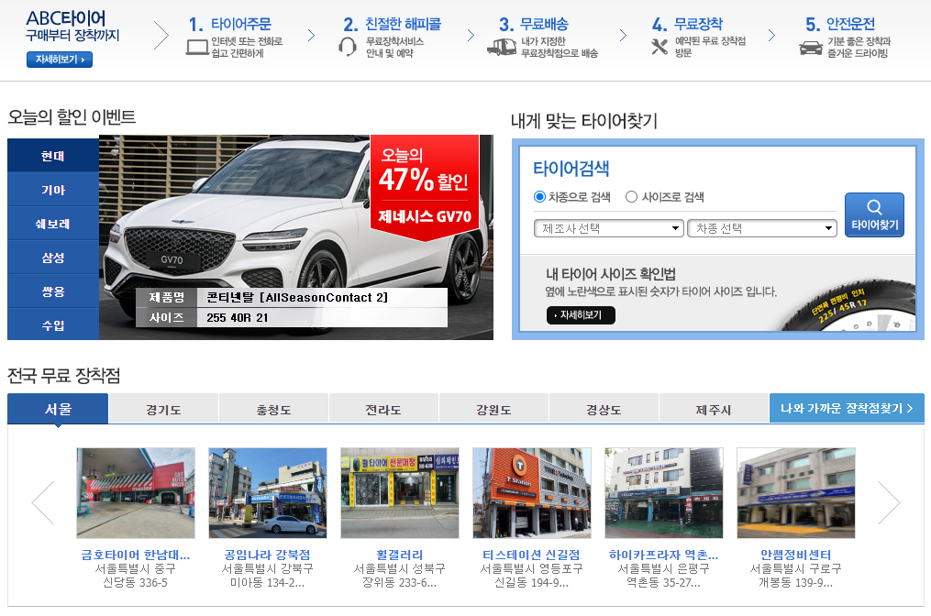Open the 제조사 선택 dropdown
This screenshot has width=931, height=616.
coord(609,228)
